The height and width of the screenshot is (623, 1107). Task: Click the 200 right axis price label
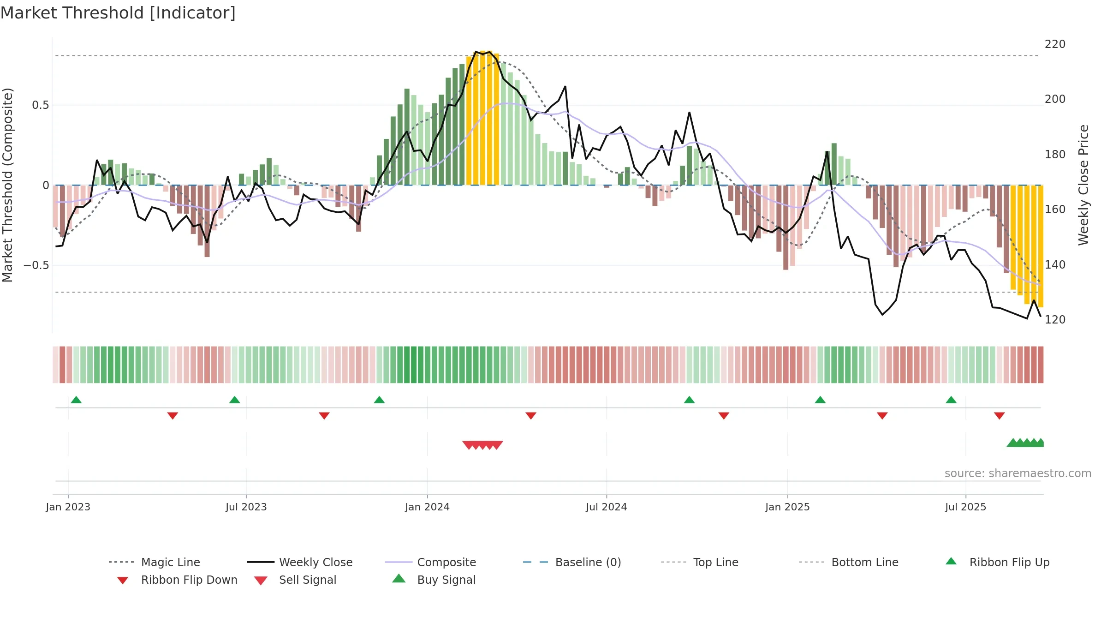pyautogui.click(x=1055, y=99)
